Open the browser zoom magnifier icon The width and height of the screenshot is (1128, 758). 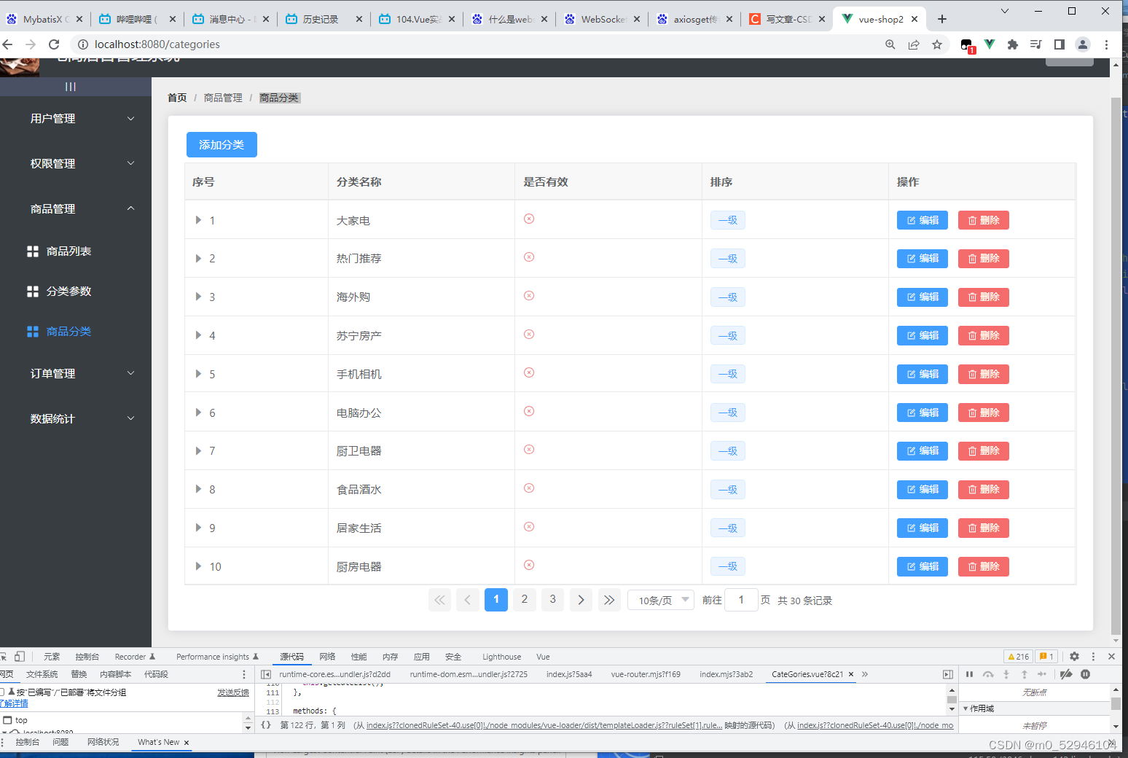pos(890,44)
